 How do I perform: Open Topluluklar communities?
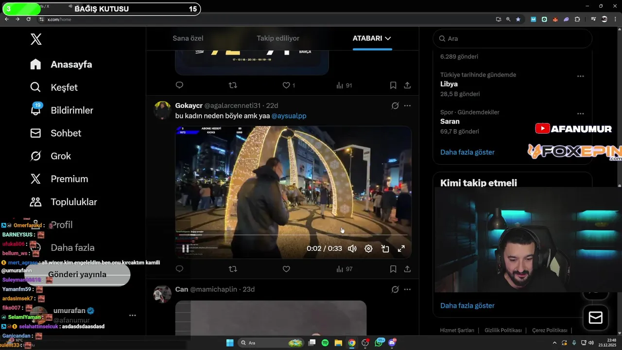click(x=64, y=202)
